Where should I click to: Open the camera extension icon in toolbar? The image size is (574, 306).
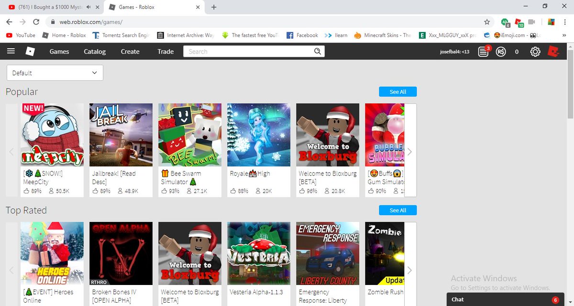point(531,22)
